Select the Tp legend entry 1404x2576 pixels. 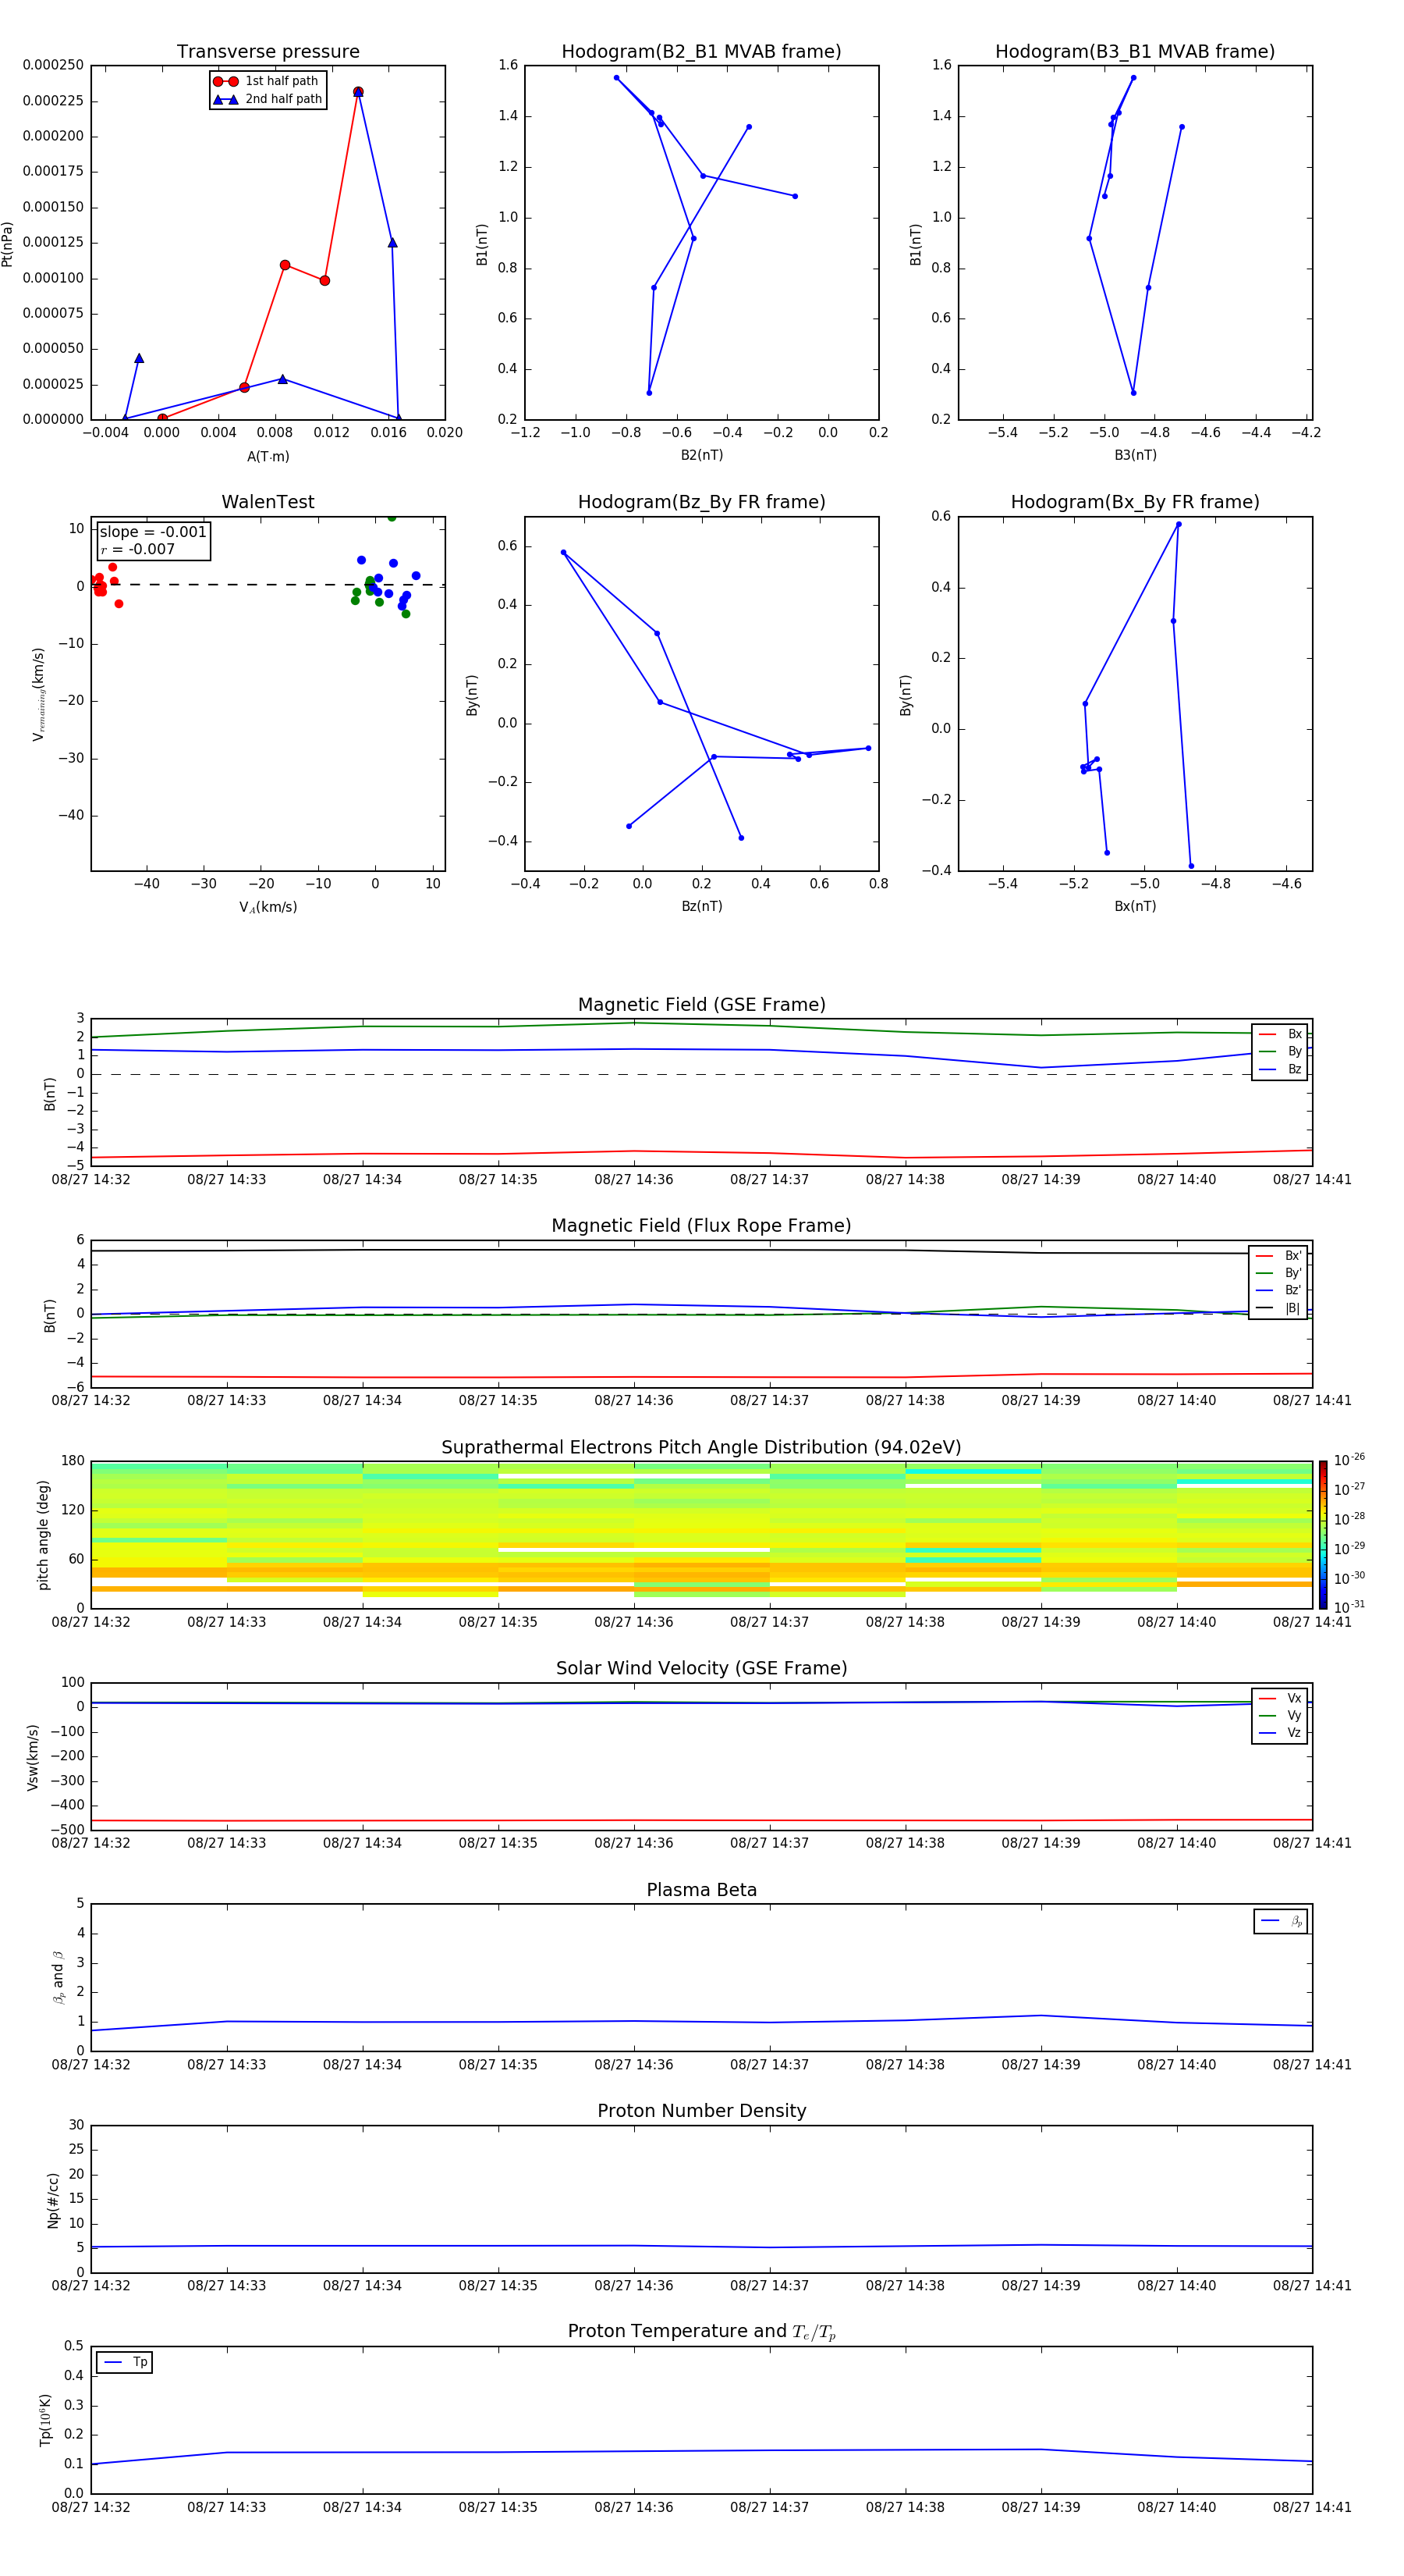pos(125,2362)
